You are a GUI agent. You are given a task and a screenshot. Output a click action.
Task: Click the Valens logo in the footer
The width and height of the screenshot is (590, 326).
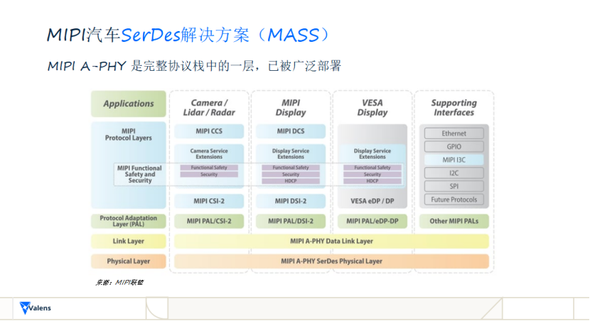(x=35, y=308)
